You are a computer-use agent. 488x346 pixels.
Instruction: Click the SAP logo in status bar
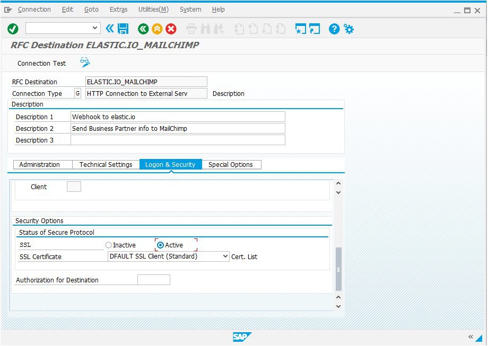pos(242,336)
